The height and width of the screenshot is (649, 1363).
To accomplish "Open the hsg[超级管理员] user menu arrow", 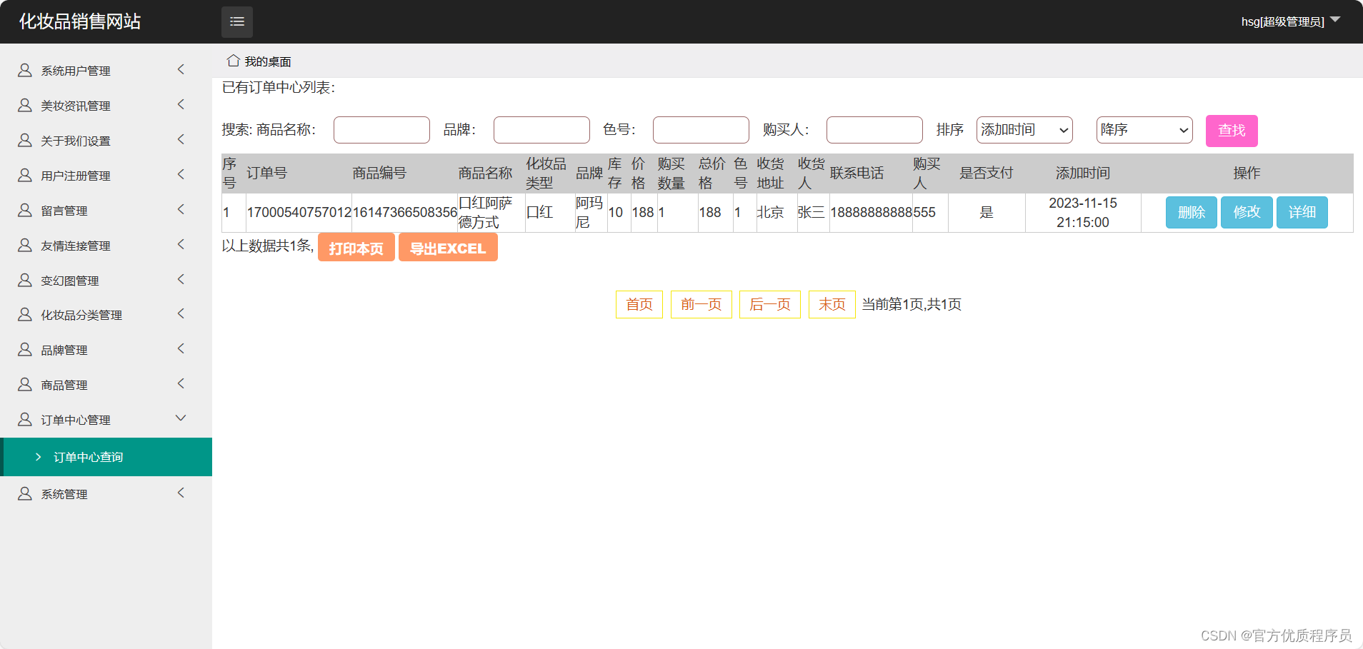I will pos(1335,19).
